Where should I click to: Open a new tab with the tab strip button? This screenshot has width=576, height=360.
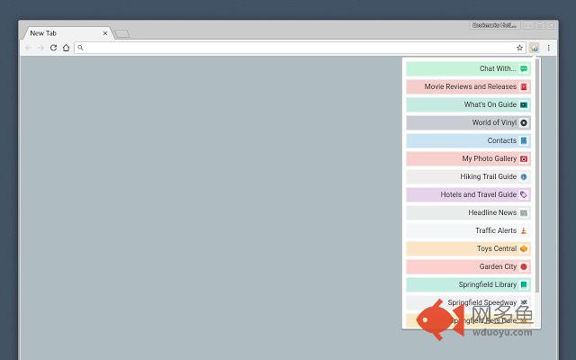[x=121, y=34]
